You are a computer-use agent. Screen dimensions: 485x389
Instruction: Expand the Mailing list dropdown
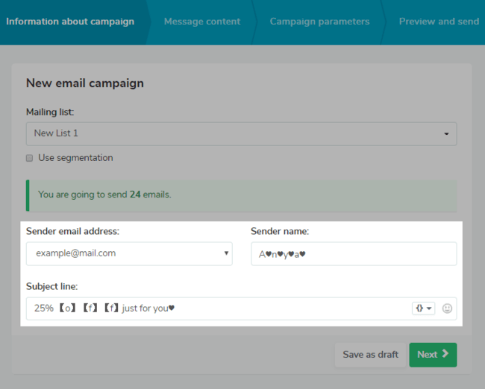(241, 133)
